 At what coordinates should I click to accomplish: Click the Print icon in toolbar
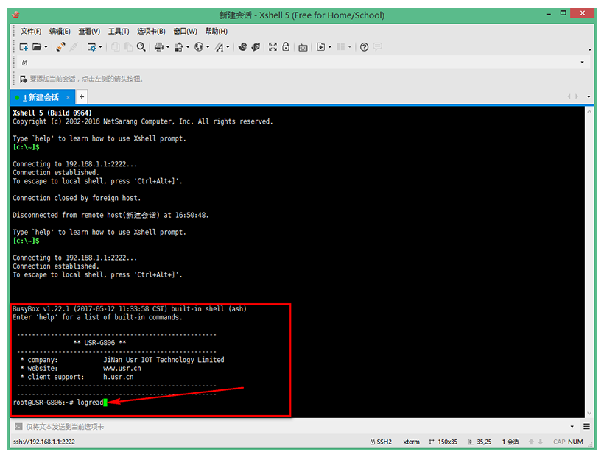[x=158, y=47]
